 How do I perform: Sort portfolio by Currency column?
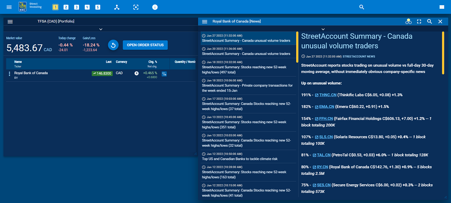click(x=121, y=62)
